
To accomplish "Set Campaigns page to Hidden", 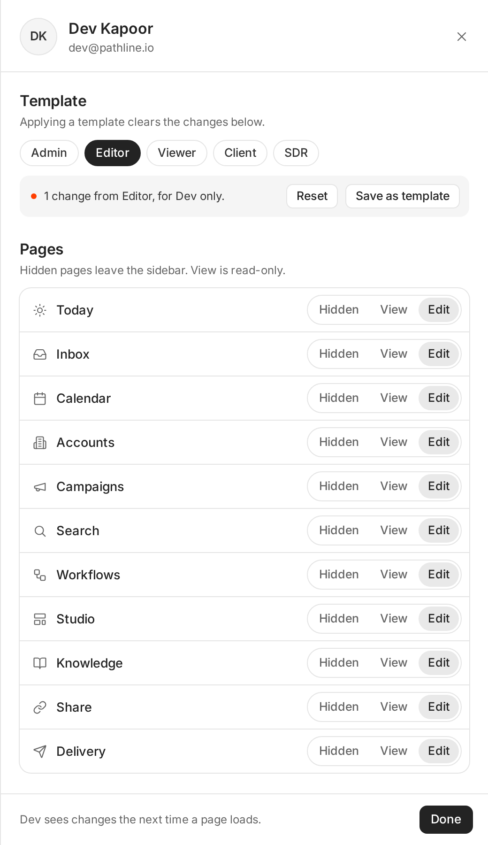I will (339, 486).
